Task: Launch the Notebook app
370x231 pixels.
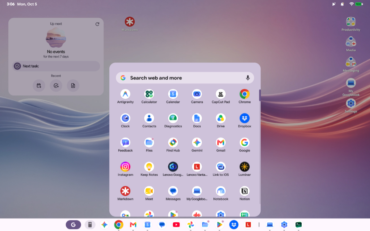Action: click(x=221, y=191)
